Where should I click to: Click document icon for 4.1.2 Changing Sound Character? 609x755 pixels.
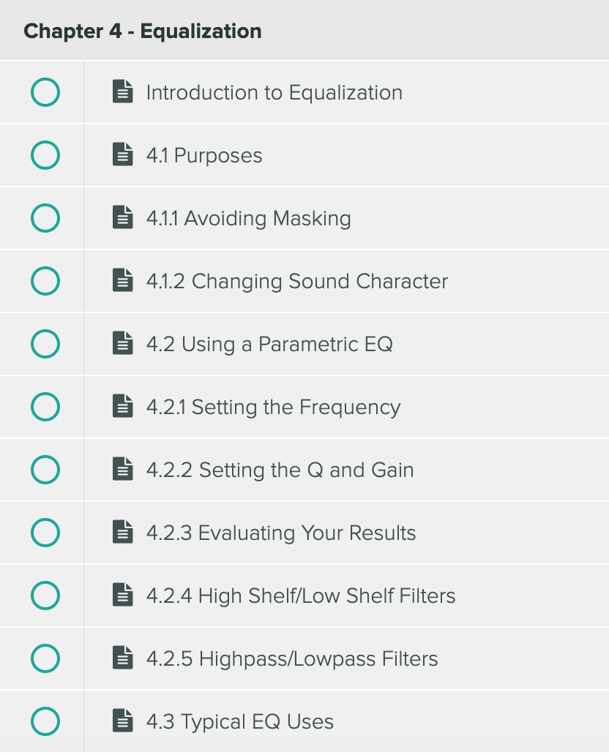click(x=123, y=281)
